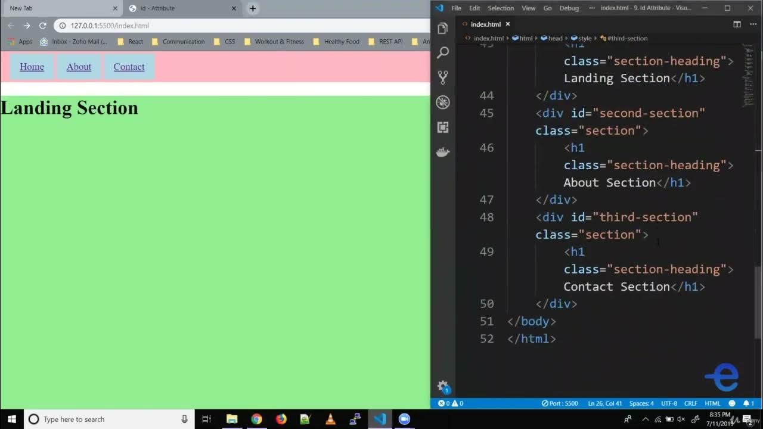The height and width of the screenshot is (429, 763).
Task: Open the REST API bookmarks folder
Action: tap(385, 42)
